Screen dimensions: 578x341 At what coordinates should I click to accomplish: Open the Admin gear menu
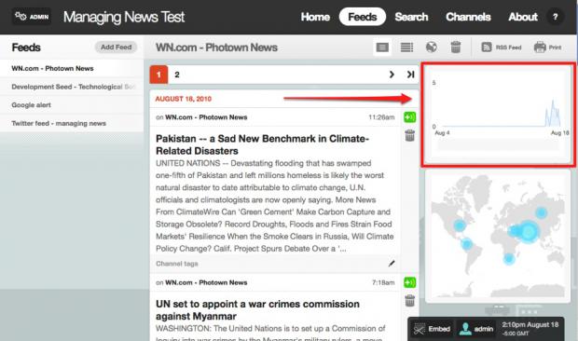click(x=32, y=17)
